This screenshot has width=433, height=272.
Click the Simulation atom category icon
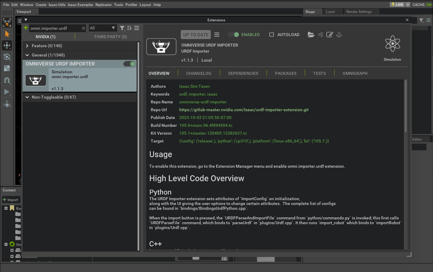[x=392, y=44]
